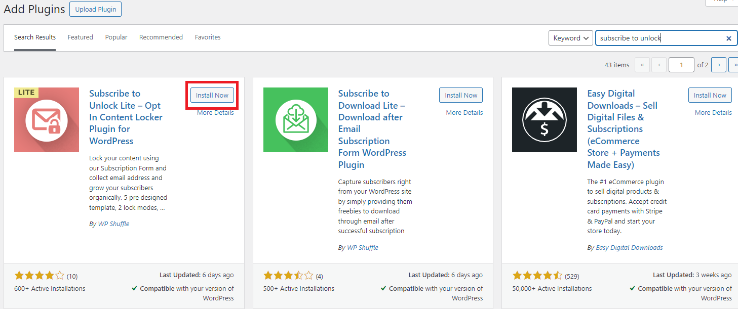Return to the Search Results tab
Screen dimensions: 738x309
coord(34,37)
